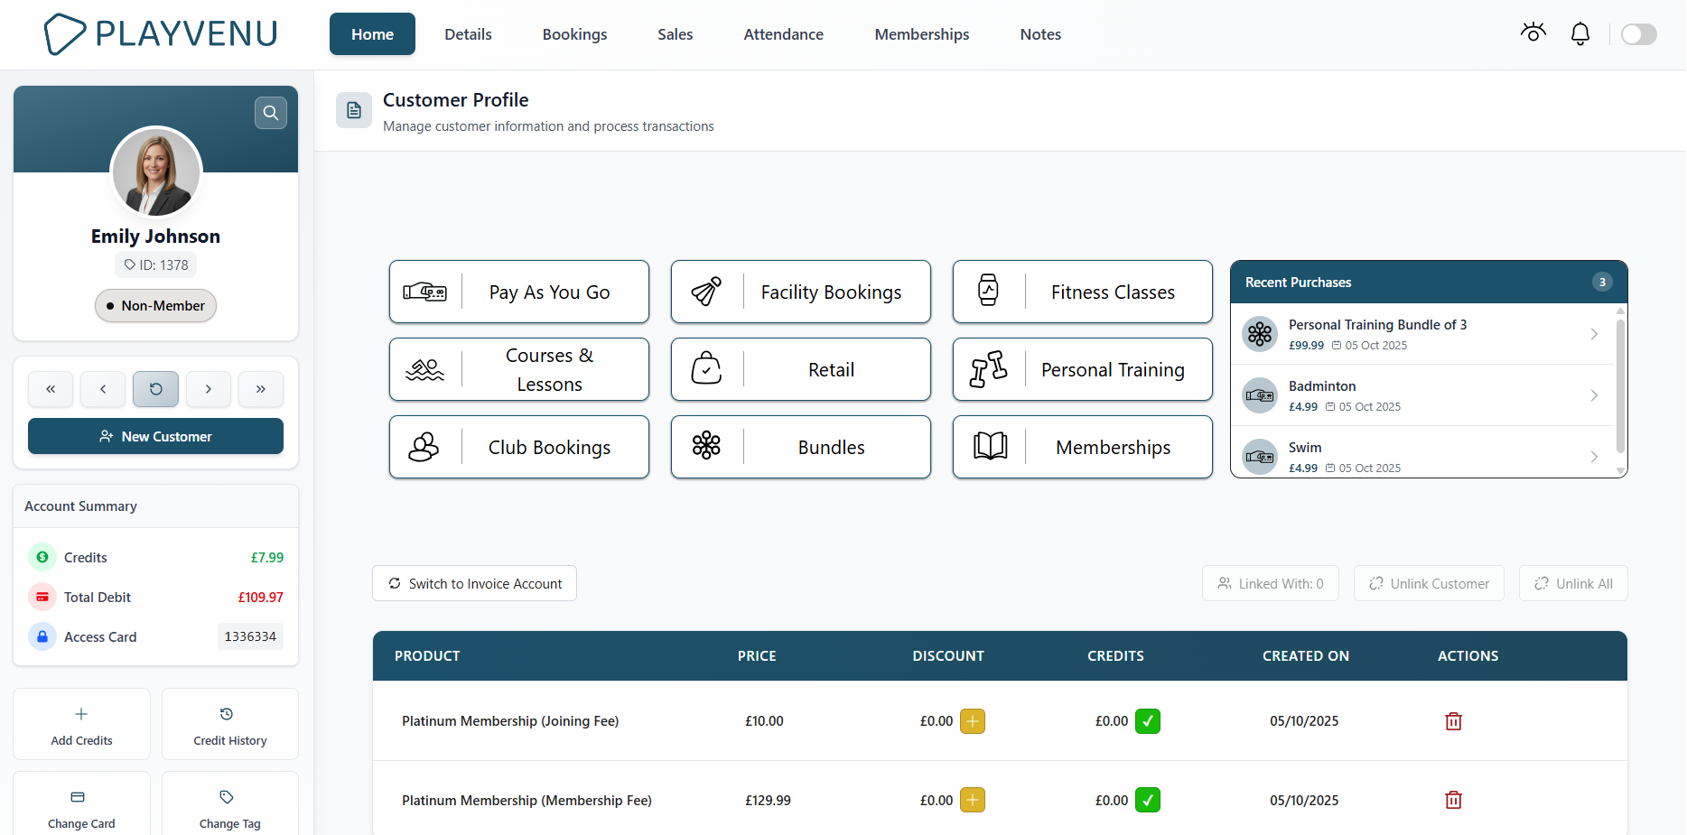Click the reset customer navigation icon

click(x=155, y=389)
